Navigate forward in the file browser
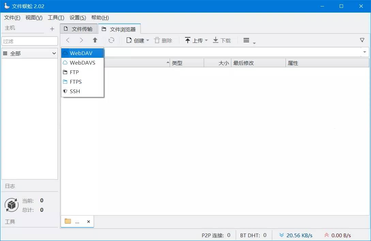 click(x=81, y=40)
